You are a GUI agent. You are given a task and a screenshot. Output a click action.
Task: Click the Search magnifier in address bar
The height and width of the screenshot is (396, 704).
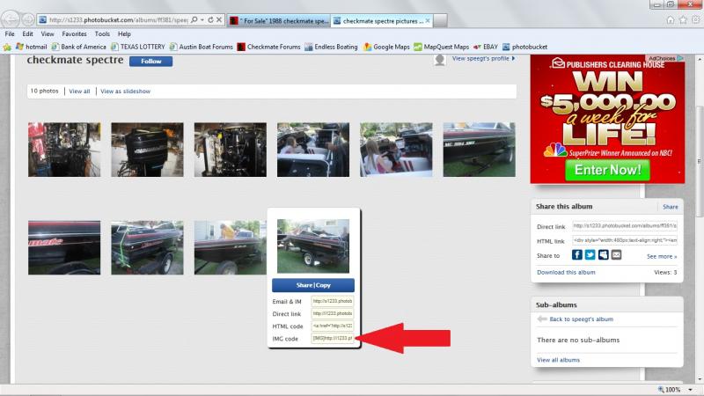(x=194, y=19)
